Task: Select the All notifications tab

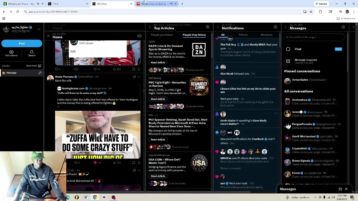Action: (x=223, y=35)
